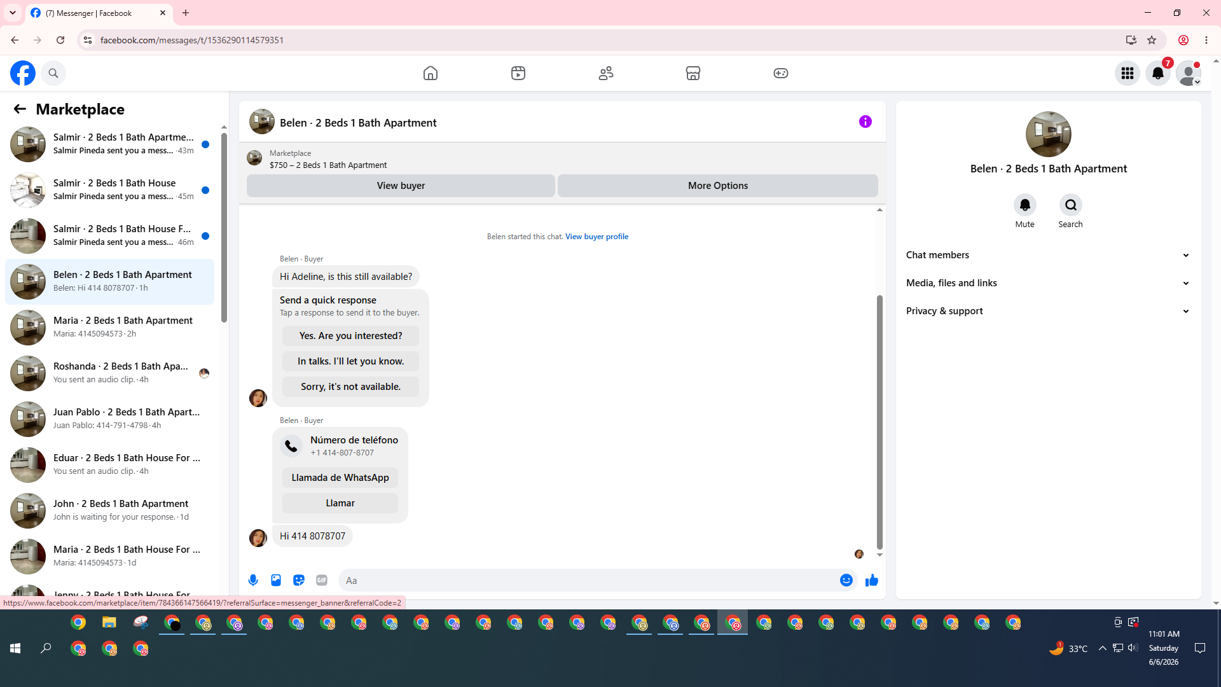
Task: Open the GIF picker
Action: [322, 580]
